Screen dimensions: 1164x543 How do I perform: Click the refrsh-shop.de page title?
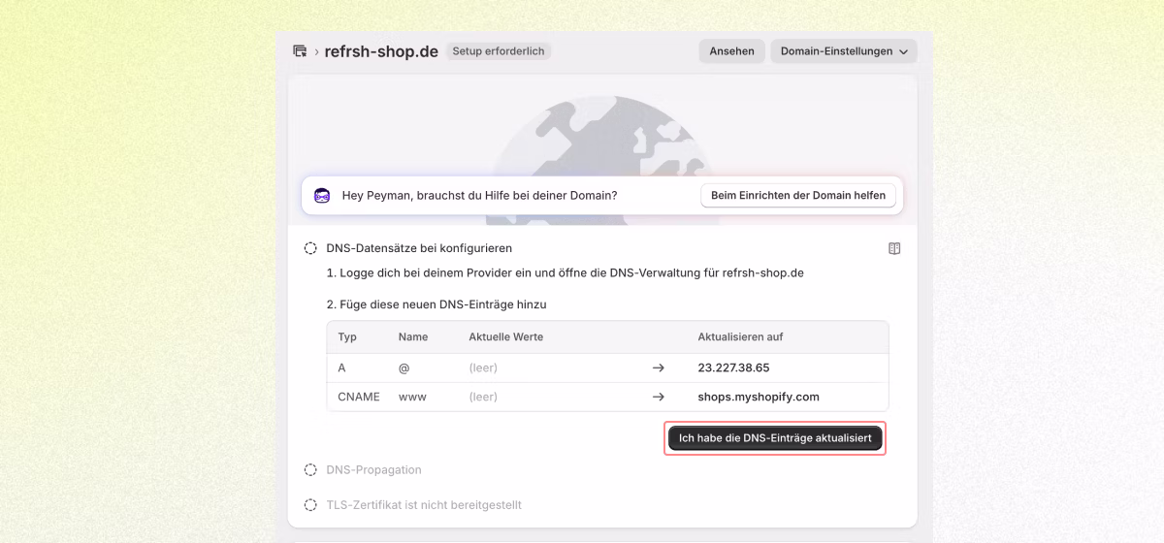(x=381, y=51)
